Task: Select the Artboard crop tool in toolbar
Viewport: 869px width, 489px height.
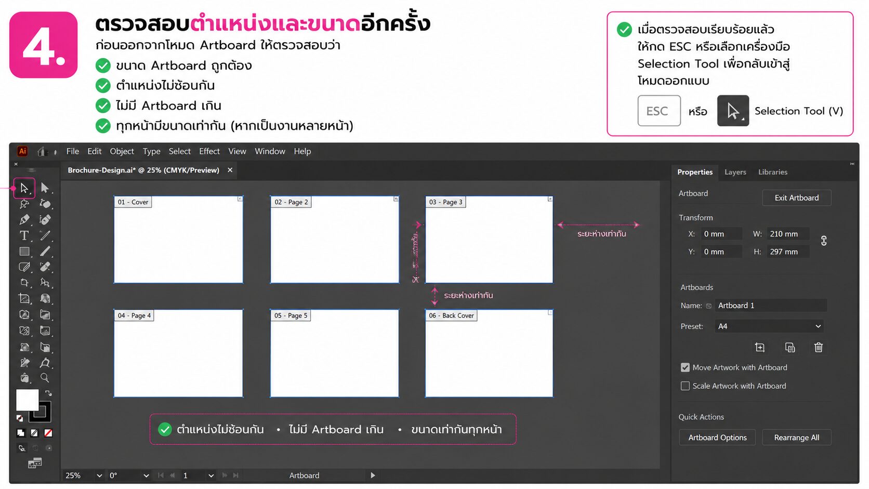Action: [24, 299]
